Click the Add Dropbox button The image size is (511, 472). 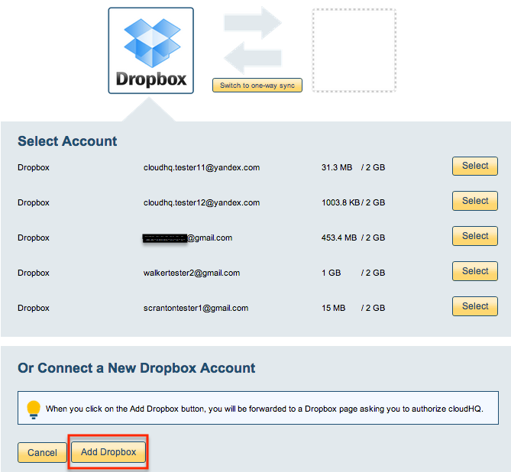pyautogui.click(x=108, y=452)
